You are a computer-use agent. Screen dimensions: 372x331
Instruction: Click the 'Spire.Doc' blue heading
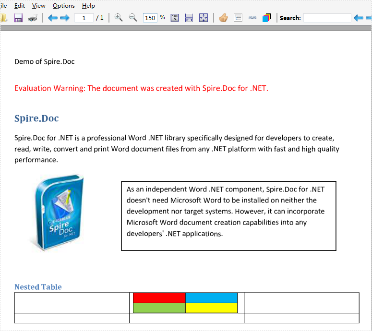(36, 118)
